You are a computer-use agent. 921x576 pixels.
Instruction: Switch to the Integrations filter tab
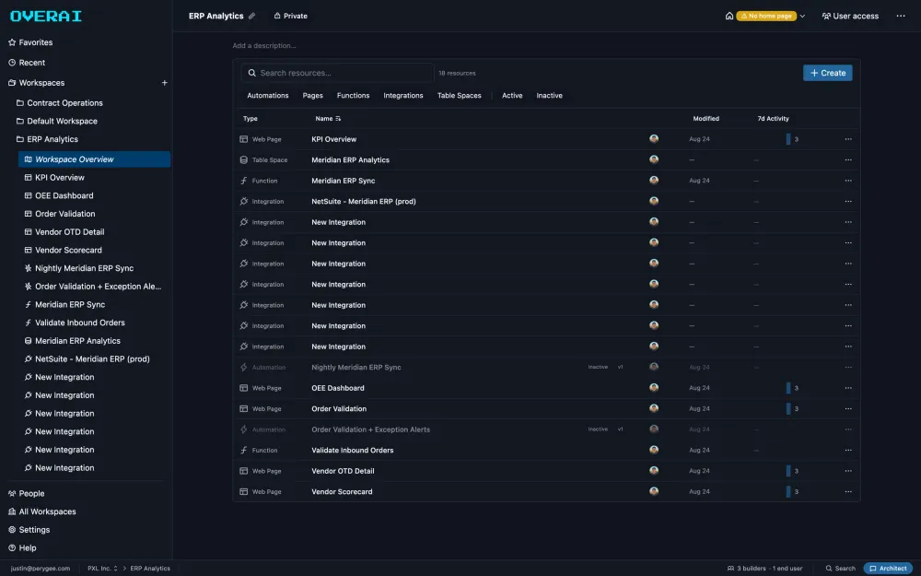point(403,95)
